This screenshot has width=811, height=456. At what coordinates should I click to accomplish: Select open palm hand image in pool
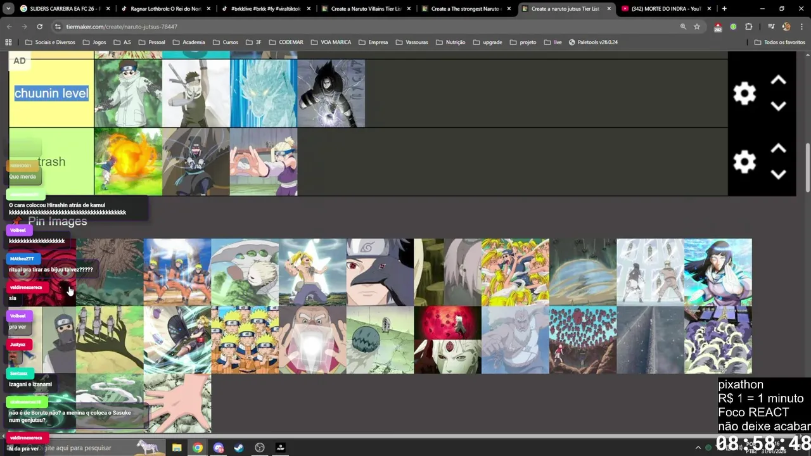[x=177, y=403]
